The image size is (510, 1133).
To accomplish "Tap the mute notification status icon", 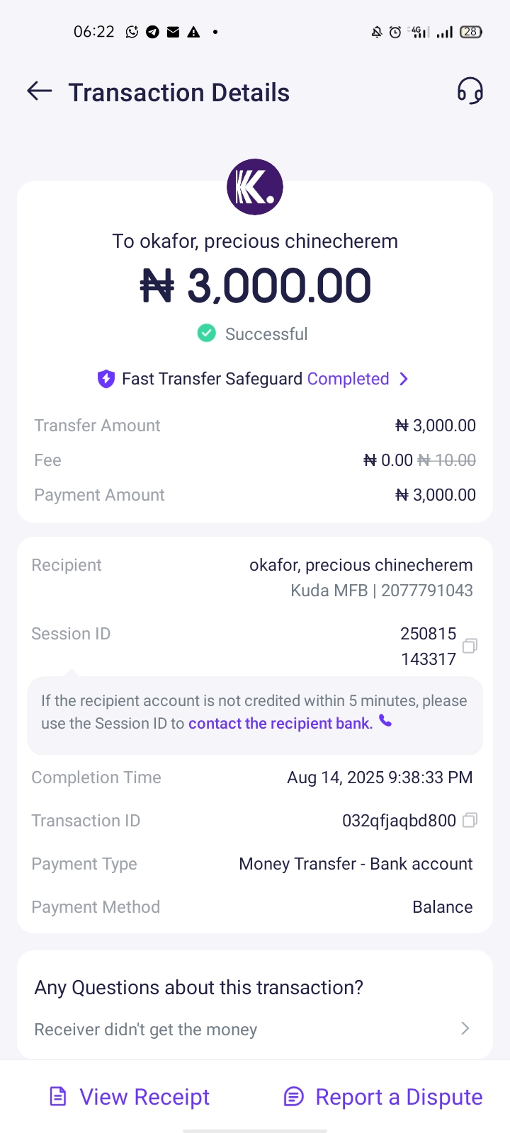I will pos(377,32).
